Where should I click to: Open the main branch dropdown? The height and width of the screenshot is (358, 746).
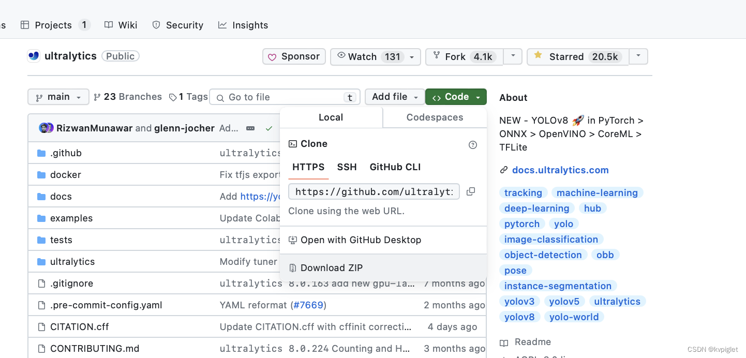[x=58, y=97]
